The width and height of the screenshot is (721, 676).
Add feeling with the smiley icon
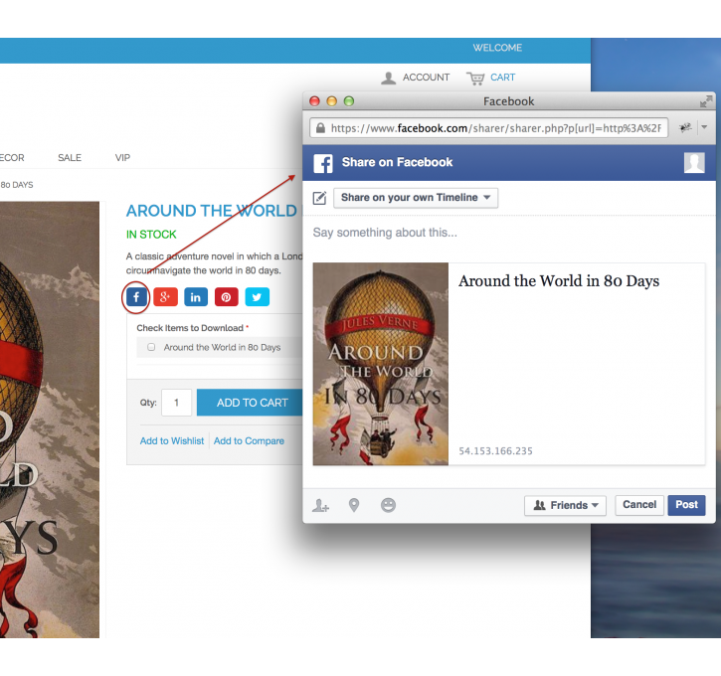(x=388, y=505)
